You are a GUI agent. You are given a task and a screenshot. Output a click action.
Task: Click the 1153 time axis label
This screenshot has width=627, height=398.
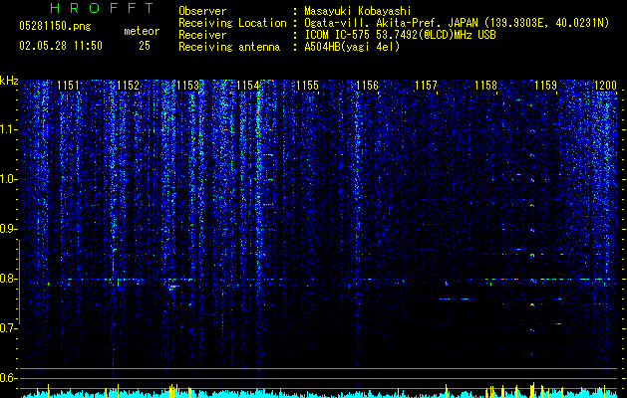point(187,86)
